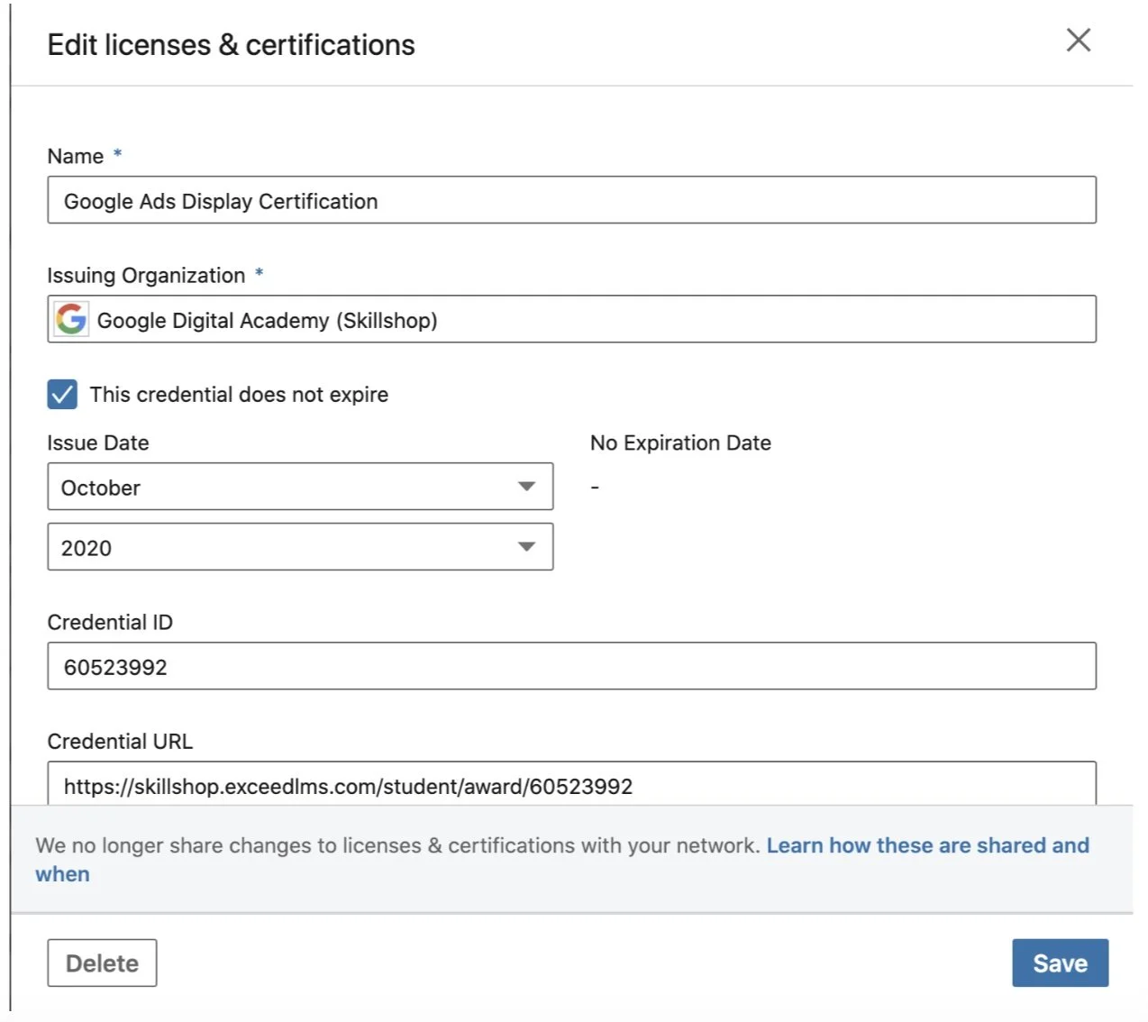
Task: Click the 'No Expiration Date' label
Action: pyautogui.click(x=679, y=443)
